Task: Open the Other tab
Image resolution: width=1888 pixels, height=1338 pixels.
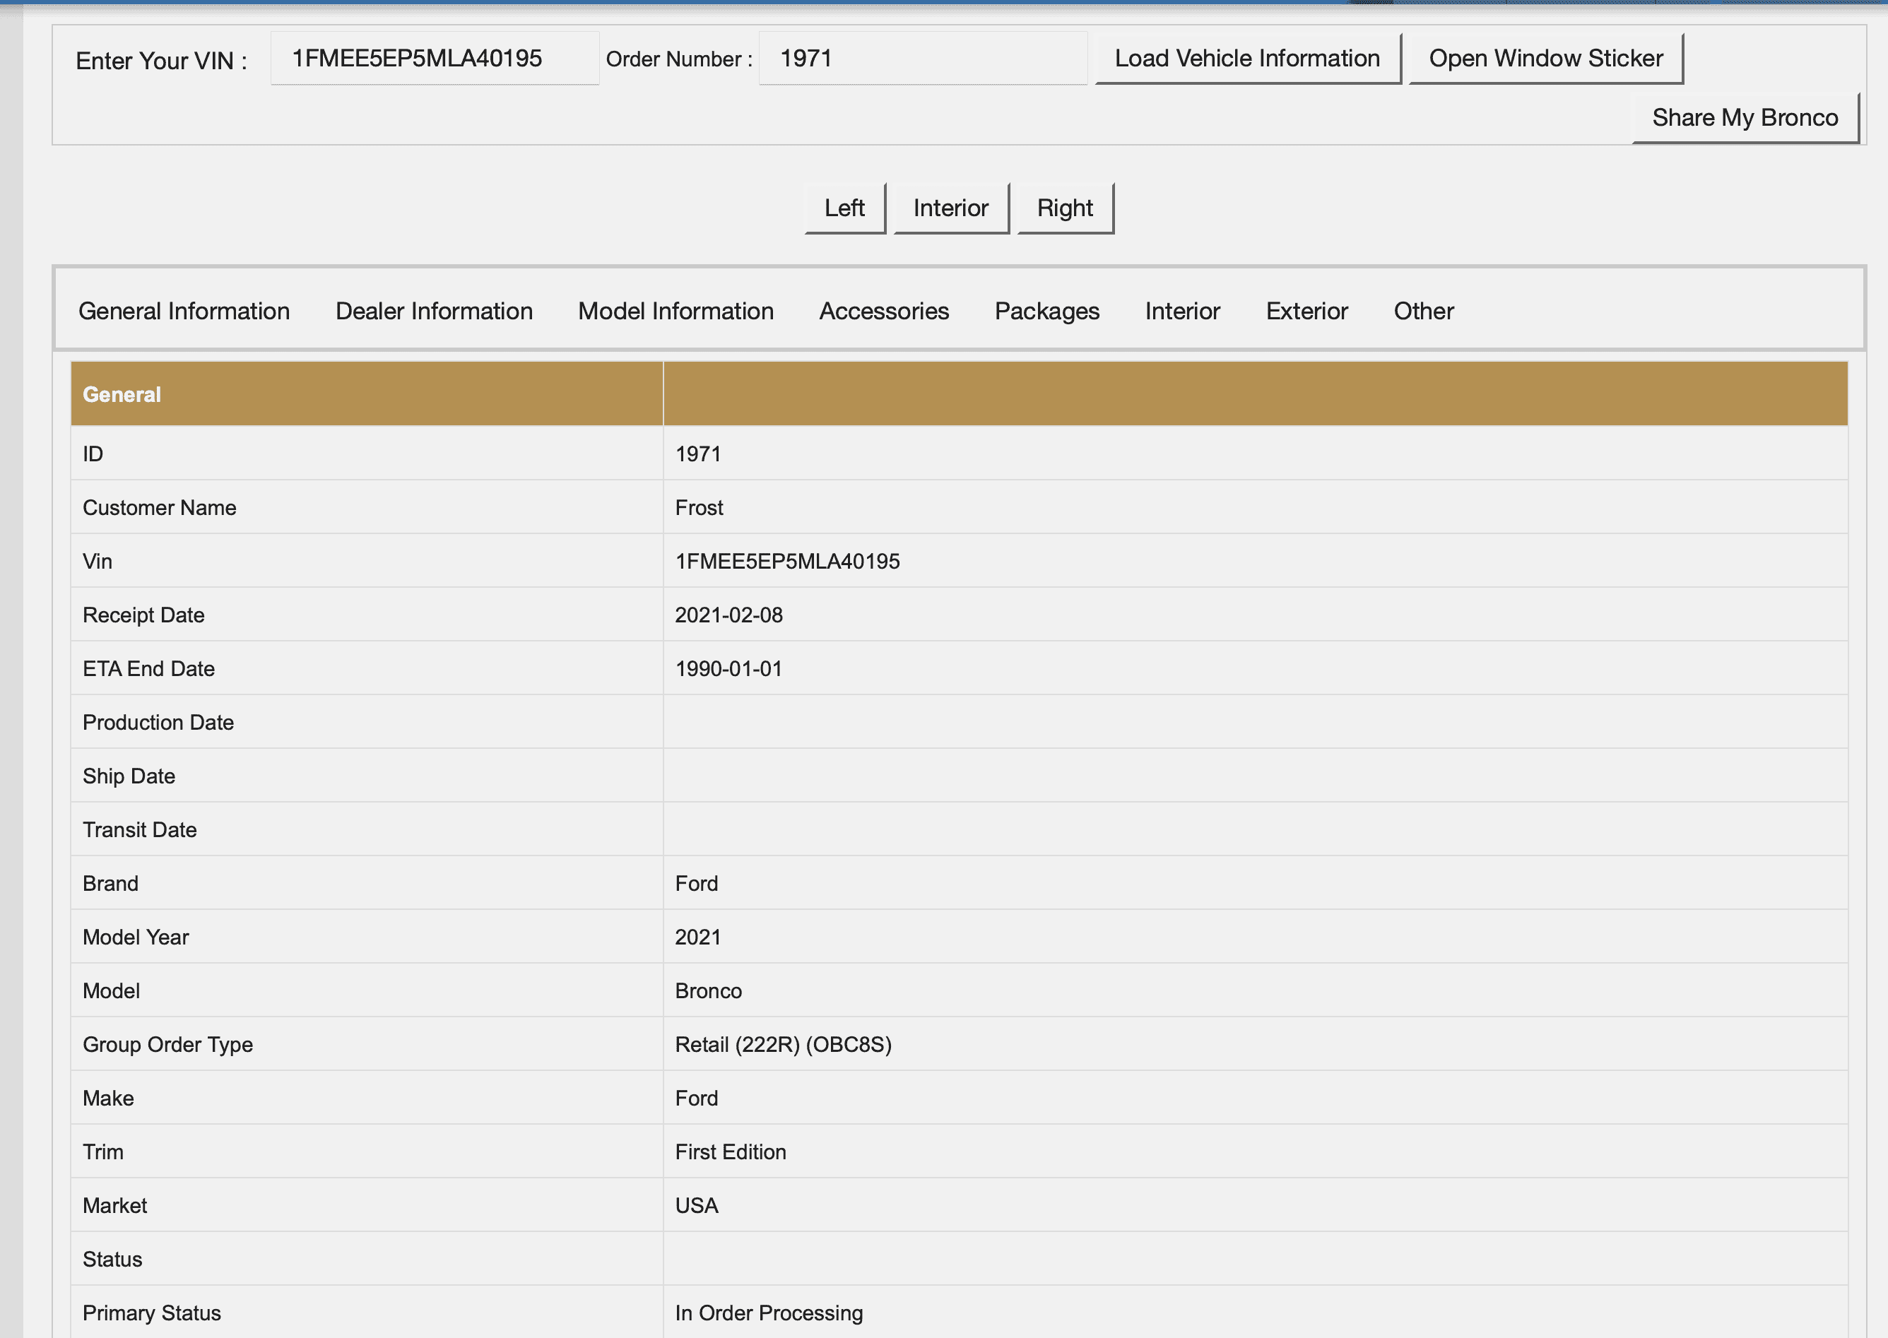Action: (1423, 312)
